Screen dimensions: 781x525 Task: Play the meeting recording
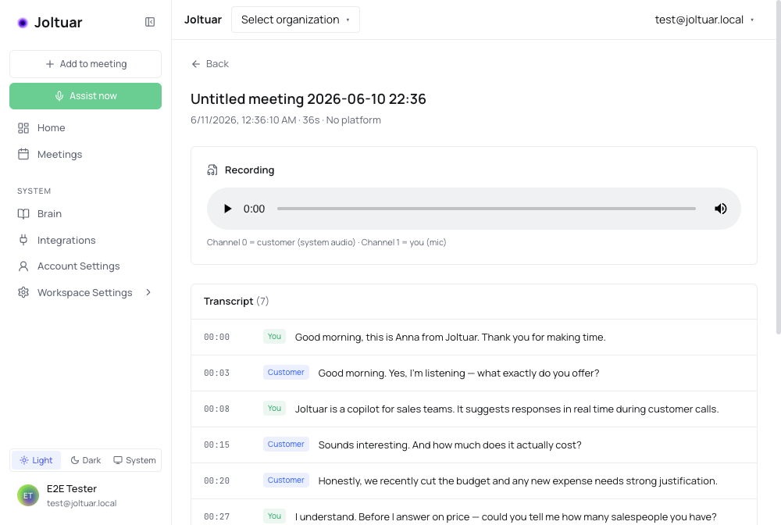coord(227,209)
